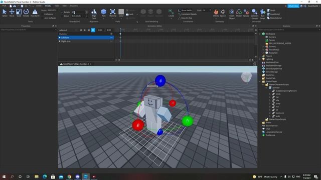
Task: Add a Spawn location
Action: pyautogui.click(x=223, y=12)
